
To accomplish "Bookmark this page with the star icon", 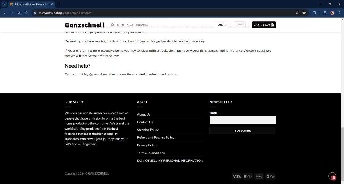I will coord(304,13).
